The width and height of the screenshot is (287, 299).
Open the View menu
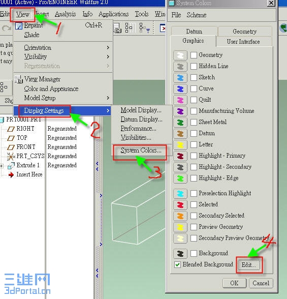click(x=22, y=14)
